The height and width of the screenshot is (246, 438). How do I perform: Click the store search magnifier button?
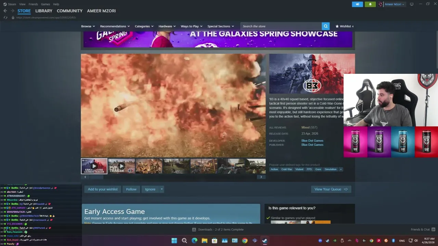pyautogui.click(x=325, y=26)
